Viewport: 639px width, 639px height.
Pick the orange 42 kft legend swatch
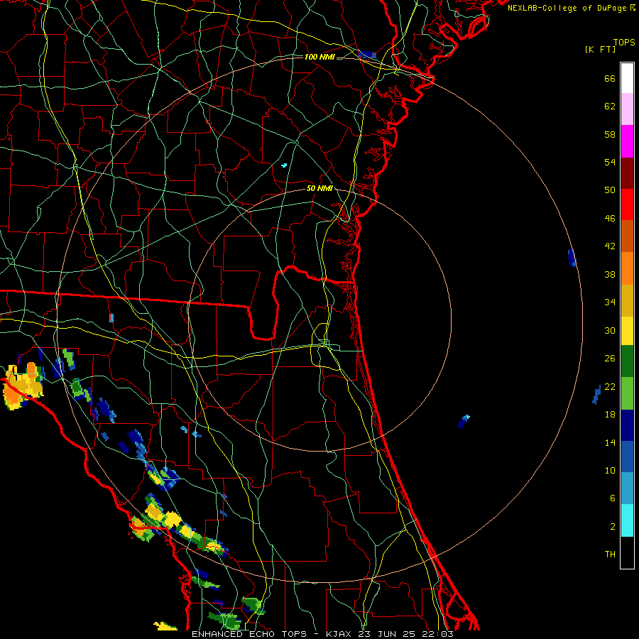coord(627,268)
